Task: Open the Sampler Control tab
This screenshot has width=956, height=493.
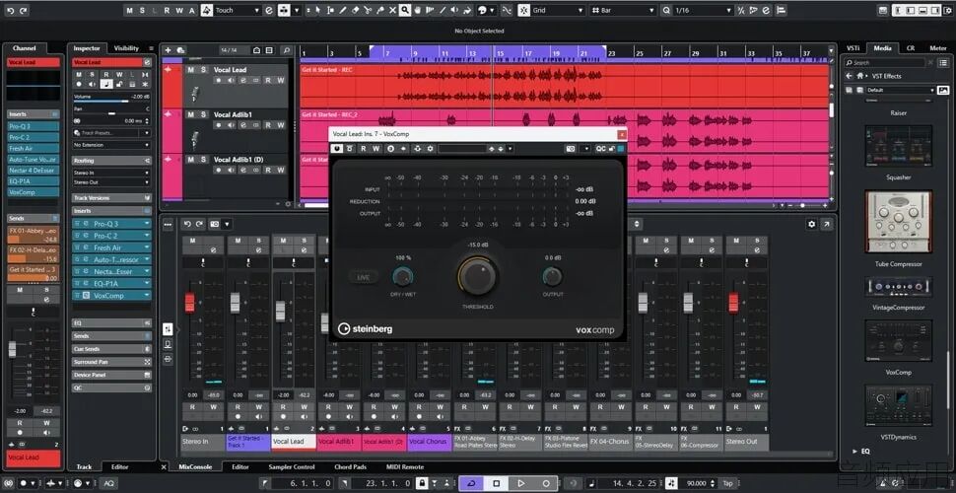Action: [292, 467]
